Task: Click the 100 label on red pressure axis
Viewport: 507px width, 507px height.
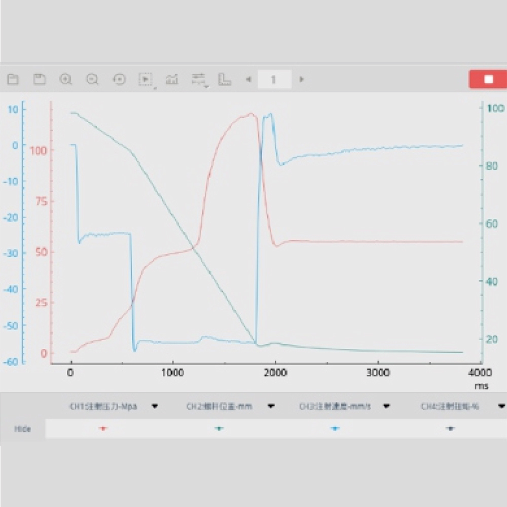Action: point(38,151)
